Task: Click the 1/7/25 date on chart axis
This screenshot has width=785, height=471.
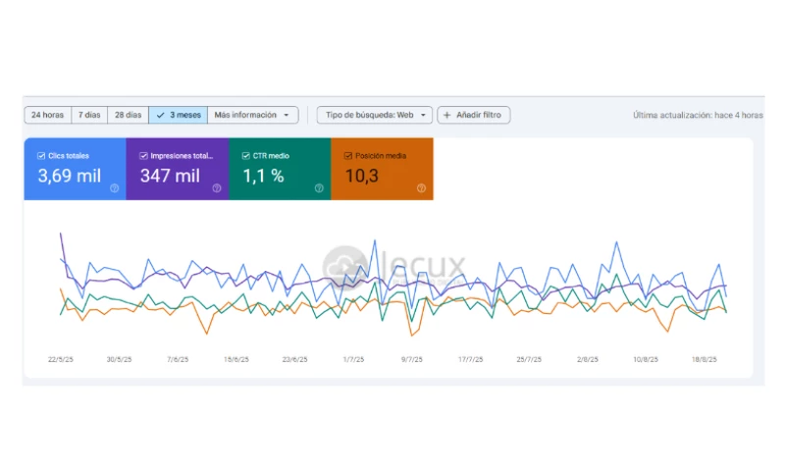Action: (x=353, y=359)
